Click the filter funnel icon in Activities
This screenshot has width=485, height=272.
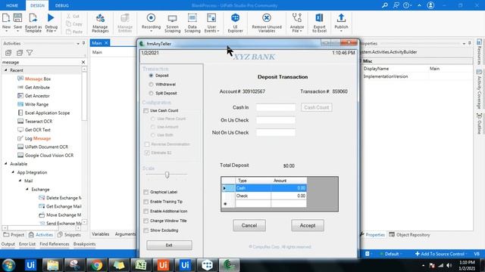point(30,53)
